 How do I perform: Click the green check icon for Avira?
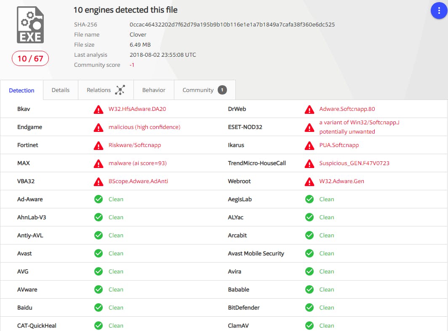point(309,271)
